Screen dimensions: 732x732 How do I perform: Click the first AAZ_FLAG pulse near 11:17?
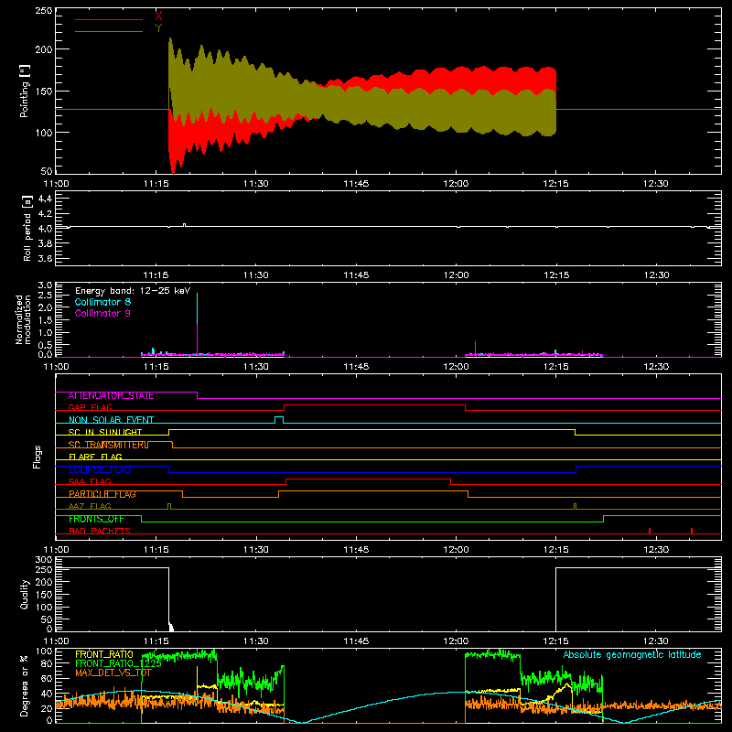(x=169, y=507)
